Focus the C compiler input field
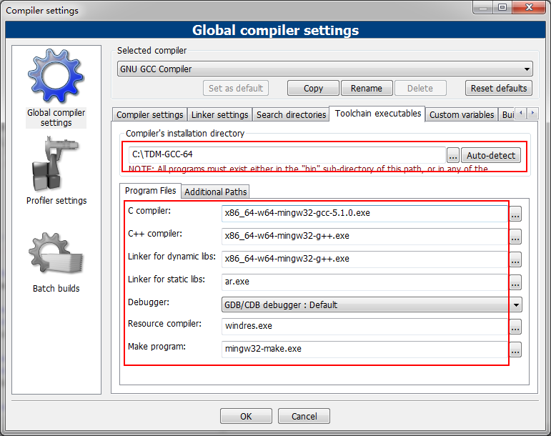The width and height of the screenshot is (551, 436). [364, 213]
